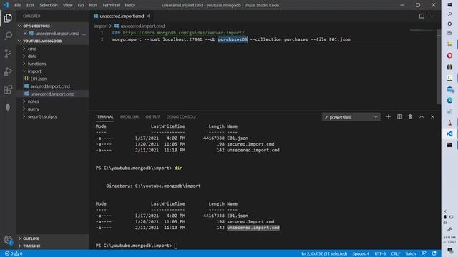Open Microsoft Store from the taskbar
Screen dimensions: 458x257
(x=449, y=66)
